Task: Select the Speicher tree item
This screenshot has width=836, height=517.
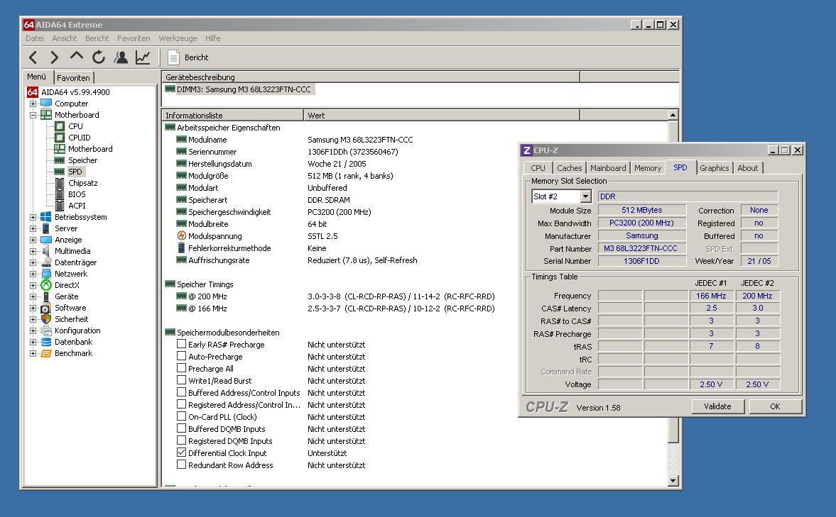Action: [x=82, y=160]
